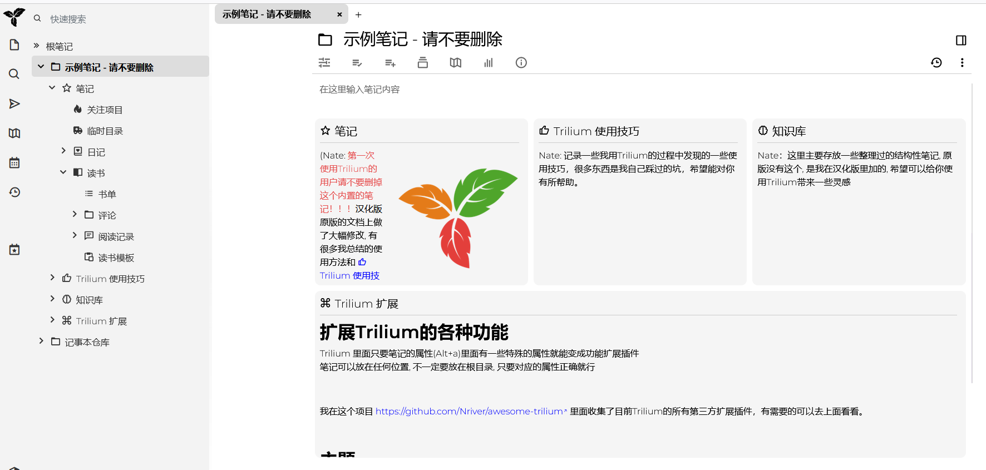Open today's journal note icon
The height and width of the screenshot is (470, 986).
point(14,250)
